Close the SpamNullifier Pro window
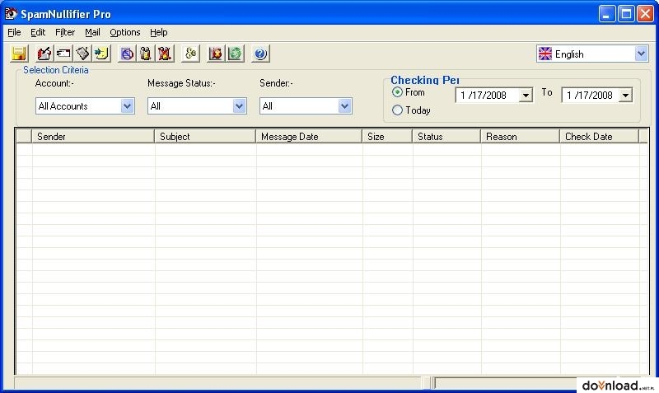 645,14
